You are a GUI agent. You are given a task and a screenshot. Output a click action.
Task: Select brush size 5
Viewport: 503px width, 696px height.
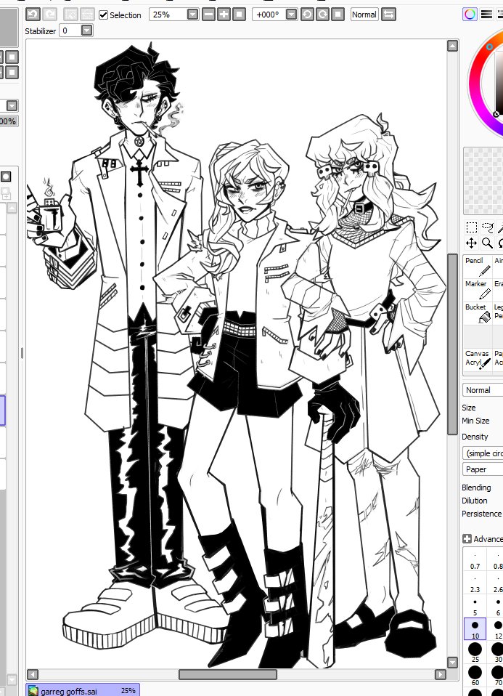coord(475,607)
